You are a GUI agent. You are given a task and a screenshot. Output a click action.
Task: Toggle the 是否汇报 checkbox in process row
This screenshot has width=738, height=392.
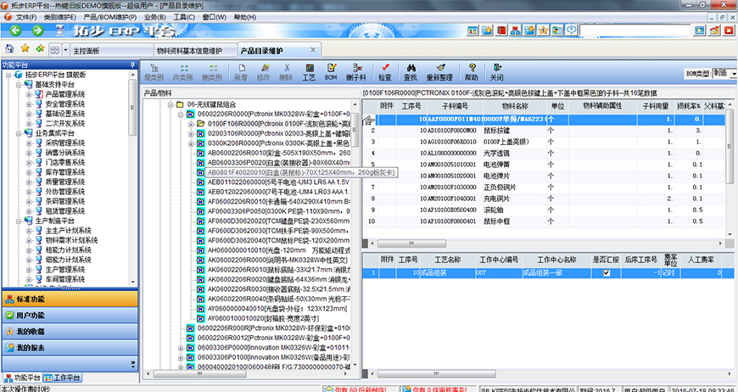click(x=606, y=273)
